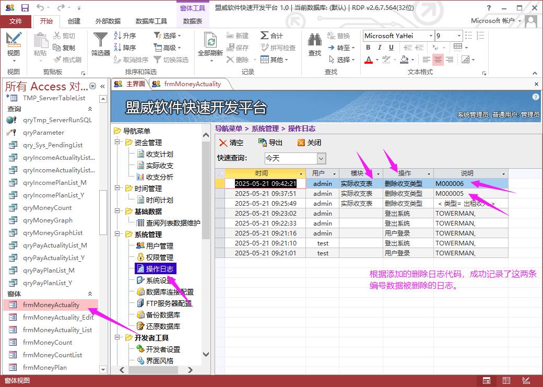Collapse the 资金管理 tree node
This screenshot has height=387, width=543.
click(x=117, y=143)
